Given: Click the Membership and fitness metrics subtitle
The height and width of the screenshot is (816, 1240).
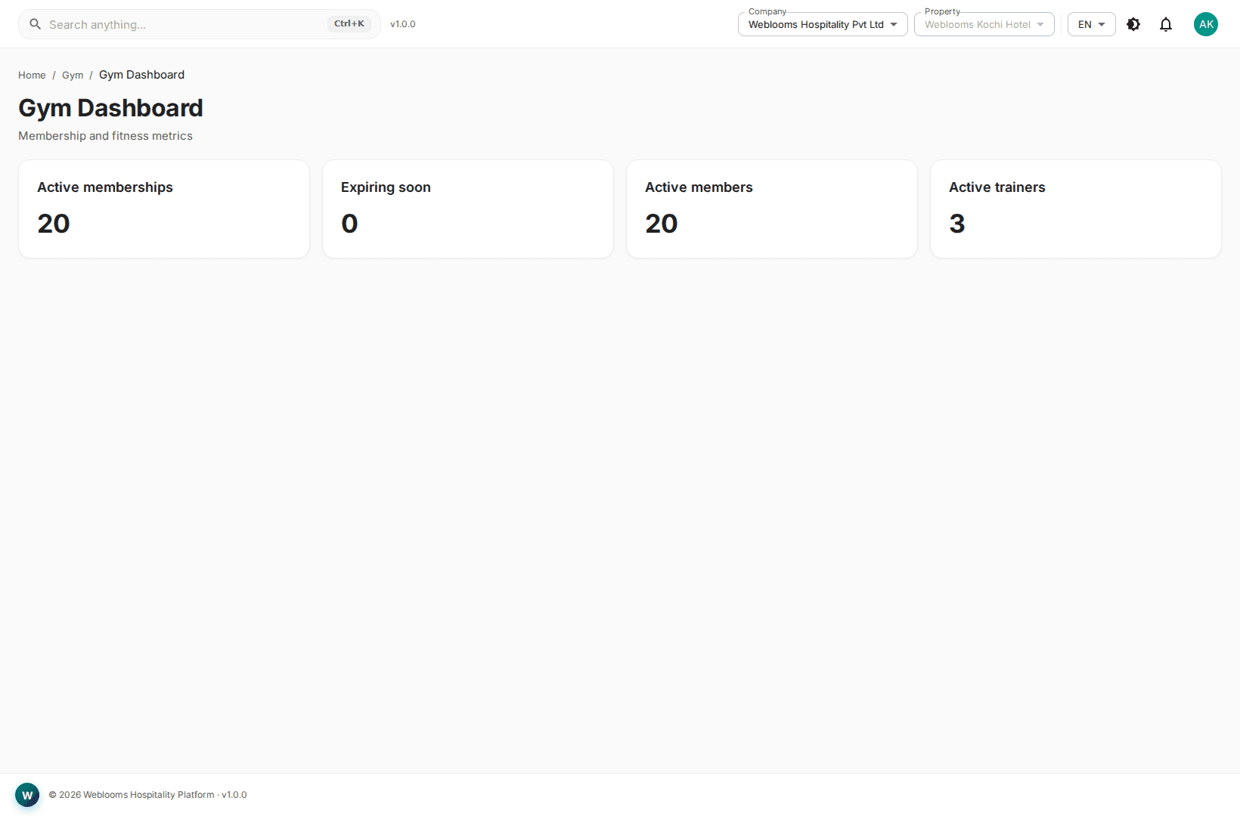Looking at the screenshot, I should pyautogui.click(x=105, y=136).
